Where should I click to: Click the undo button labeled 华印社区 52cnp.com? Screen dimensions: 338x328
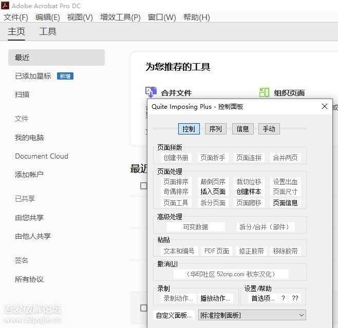pyautogui.click(x=231, y=274)
